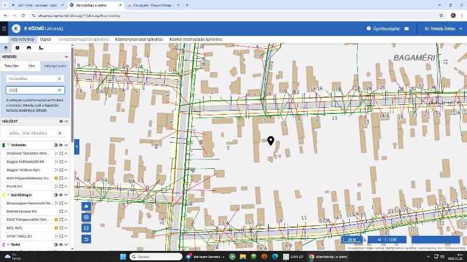Zoom in using the map plus button

(86, 217)
